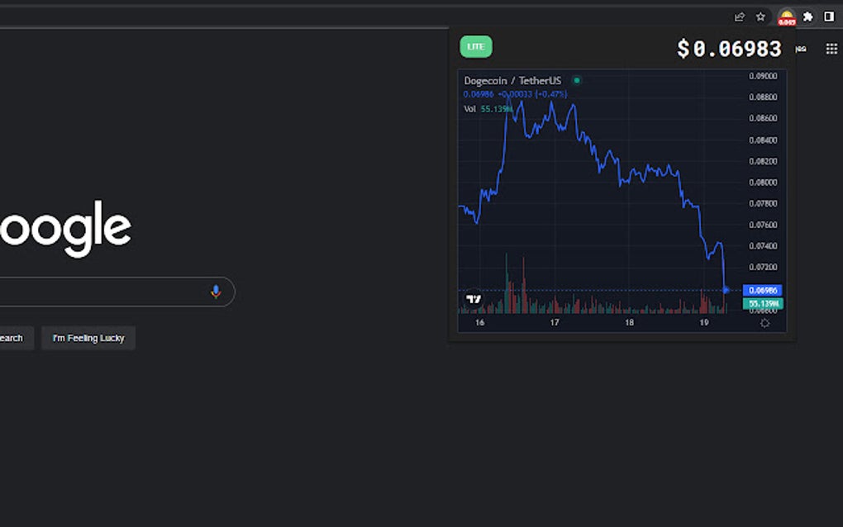
Task: Click date 17 on the time axis
Action: 555,323
